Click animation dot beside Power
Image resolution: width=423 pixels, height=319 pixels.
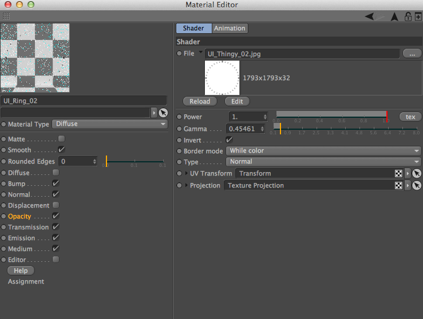(x=179, y=117)
